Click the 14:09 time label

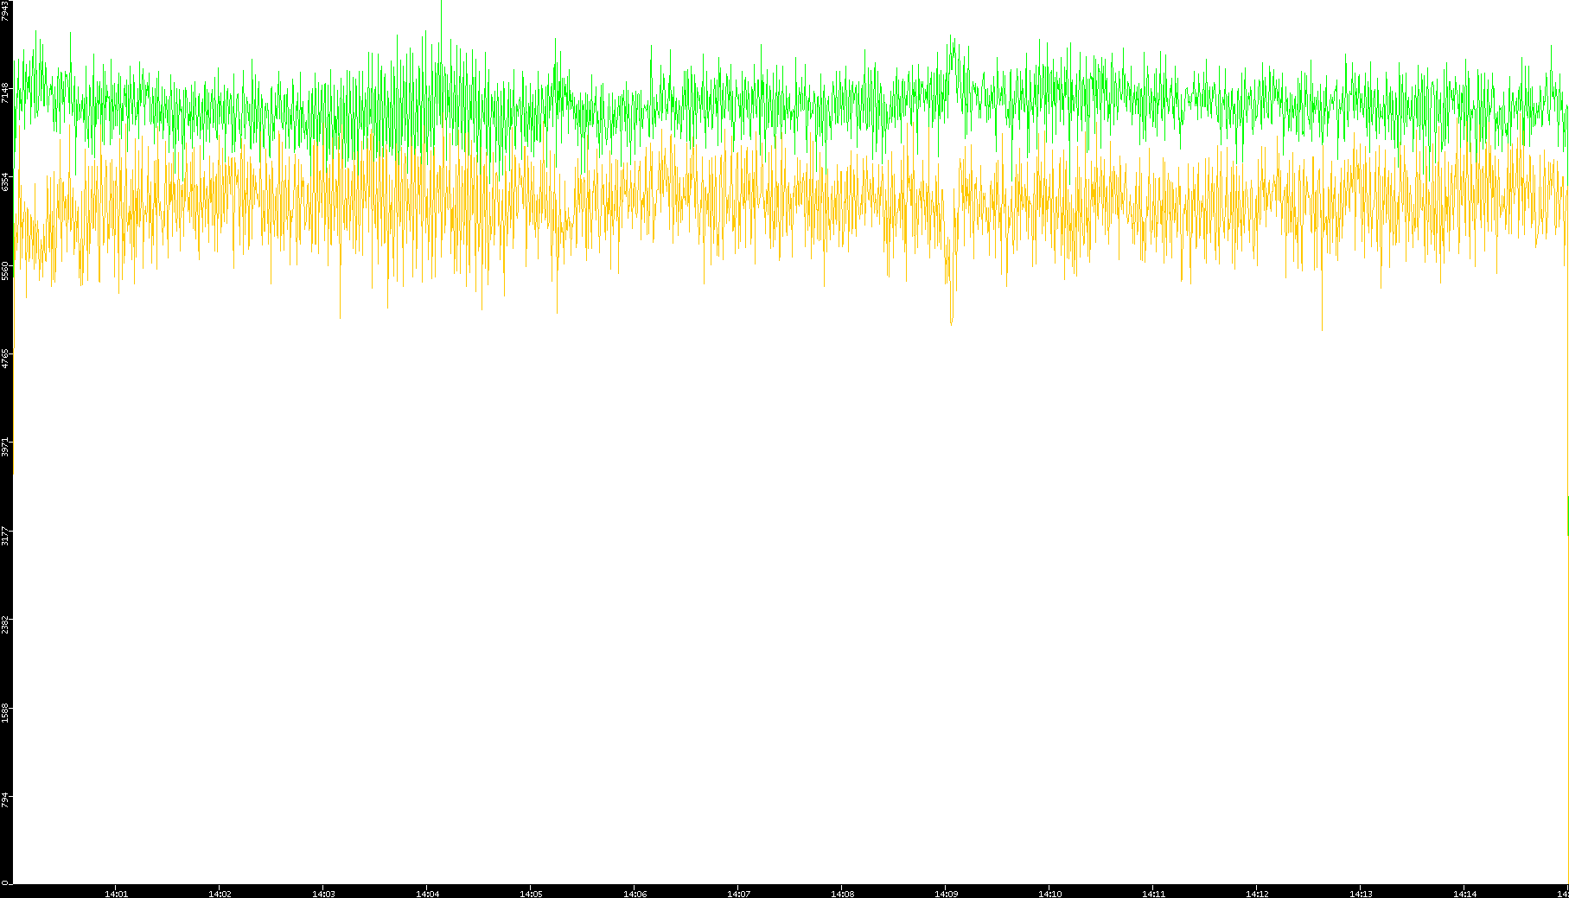[946, 894]
